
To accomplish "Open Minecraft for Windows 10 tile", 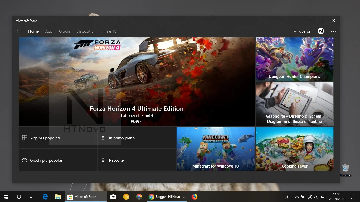I will pyautogui.click(x=215, y=149).
